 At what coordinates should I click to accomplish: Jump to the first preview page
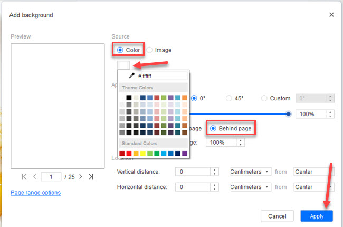click(24, 177)
